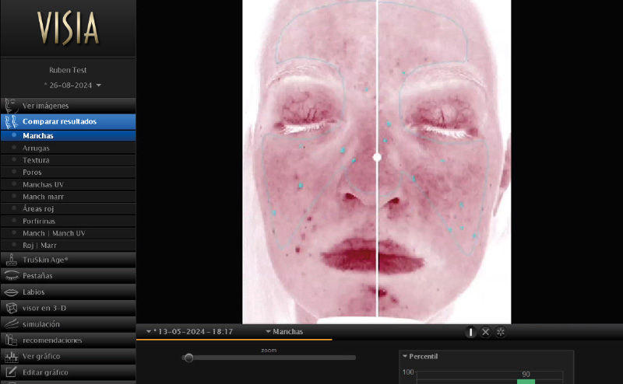Click the split divider handle on the face

point(377,157)
